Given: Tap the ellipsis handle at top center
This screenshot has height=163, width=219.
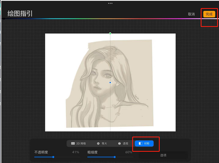Looking at the screenshot, I should 110,3.
